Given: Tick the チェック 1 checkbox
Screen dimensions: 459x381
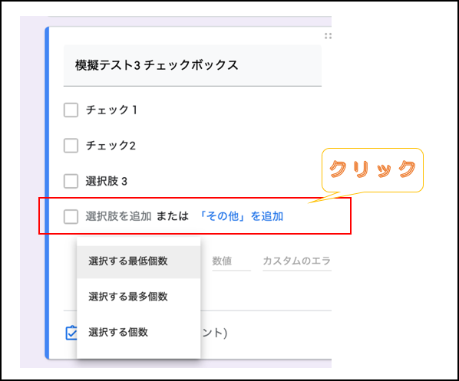Looking at the screenshot, I should (x=71, y=110).
